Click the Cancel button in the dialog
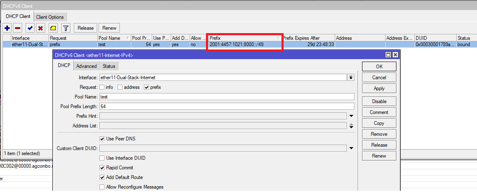The height and width of the screenshot is (192, 477). pyautogui.click(x=379, y=78)
